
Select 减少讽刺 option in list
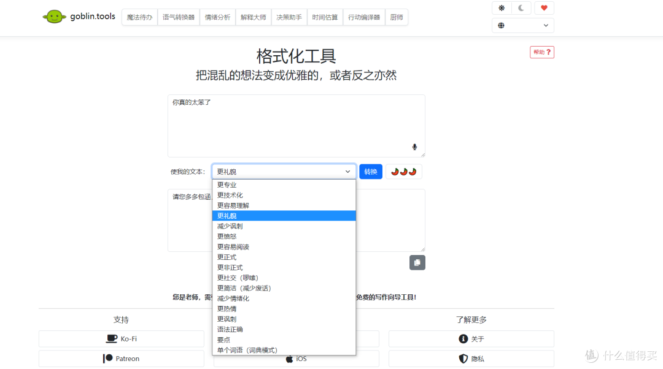point(284,226)
